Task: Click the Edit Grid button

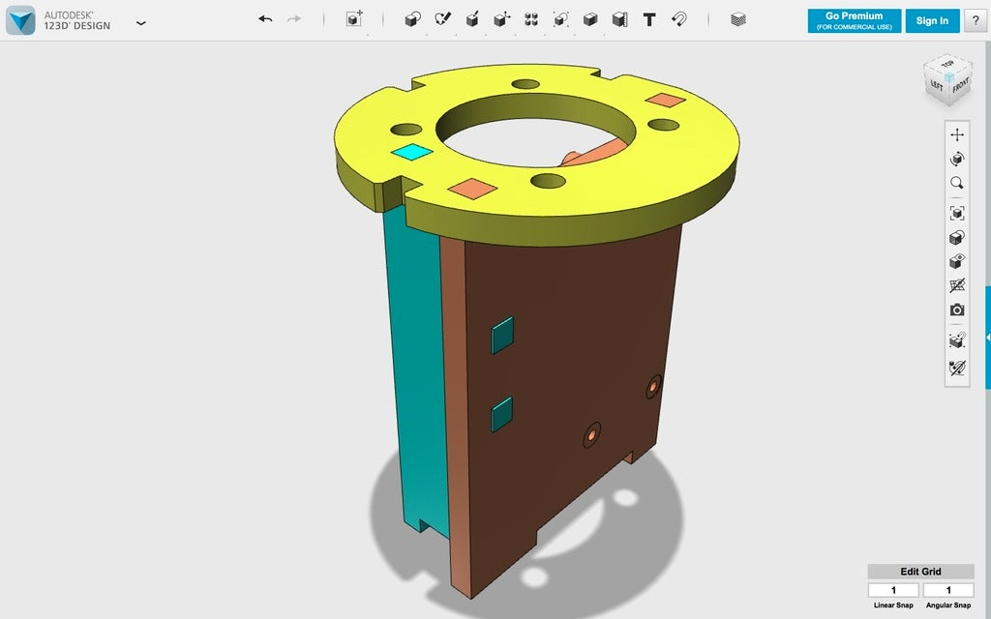Action: [x=920, y=572]
